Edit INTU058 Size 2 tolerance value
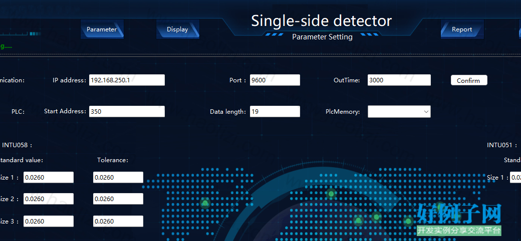Image resolution: width=521 pixels, height=241 pixels. 118,199
